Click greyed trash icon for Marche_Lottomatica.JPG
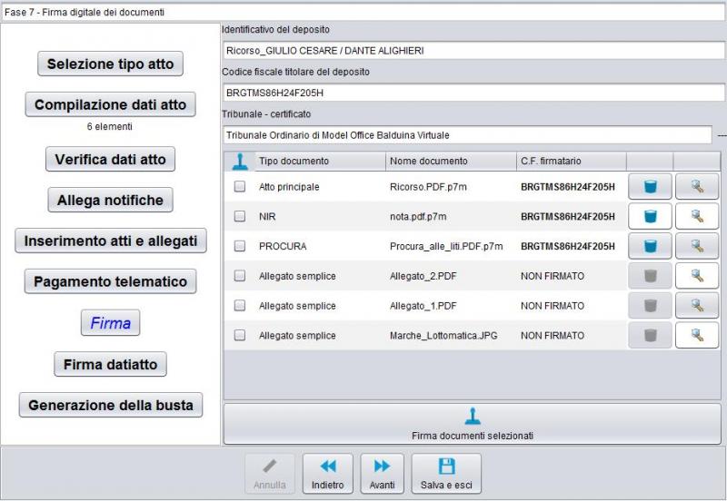The height and width of the screenshot is (501, 727). pos(650,335)
